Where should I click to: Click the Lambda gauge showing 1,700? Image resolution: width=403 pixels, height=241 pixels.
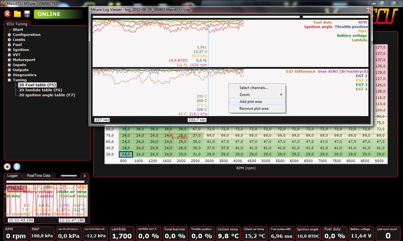[122, 234]
